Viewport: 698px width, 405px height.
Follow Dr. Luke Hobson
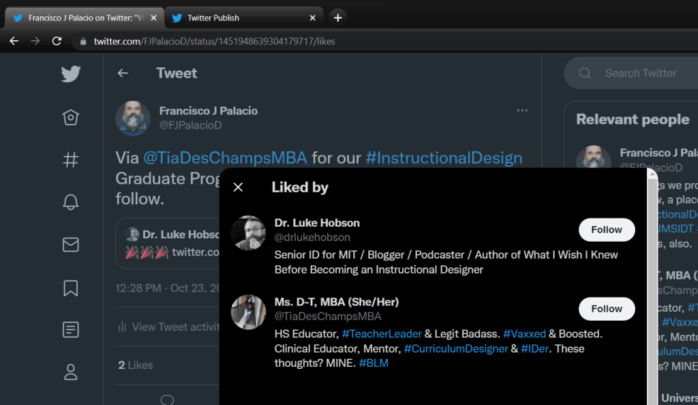point(606,230)
